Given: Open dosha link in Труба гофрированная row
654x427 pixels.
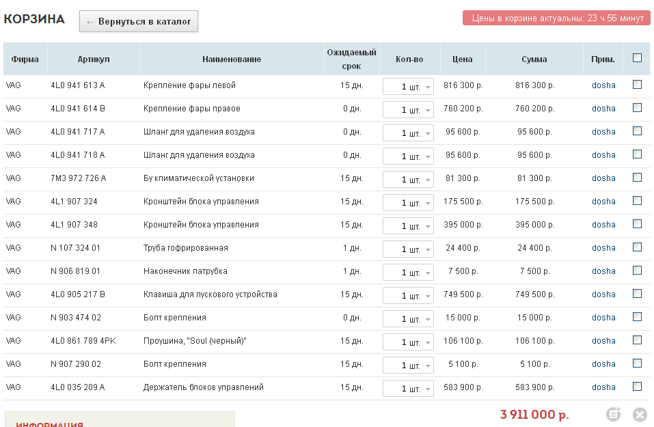Looking at the screenshot, I should [603, 248].
